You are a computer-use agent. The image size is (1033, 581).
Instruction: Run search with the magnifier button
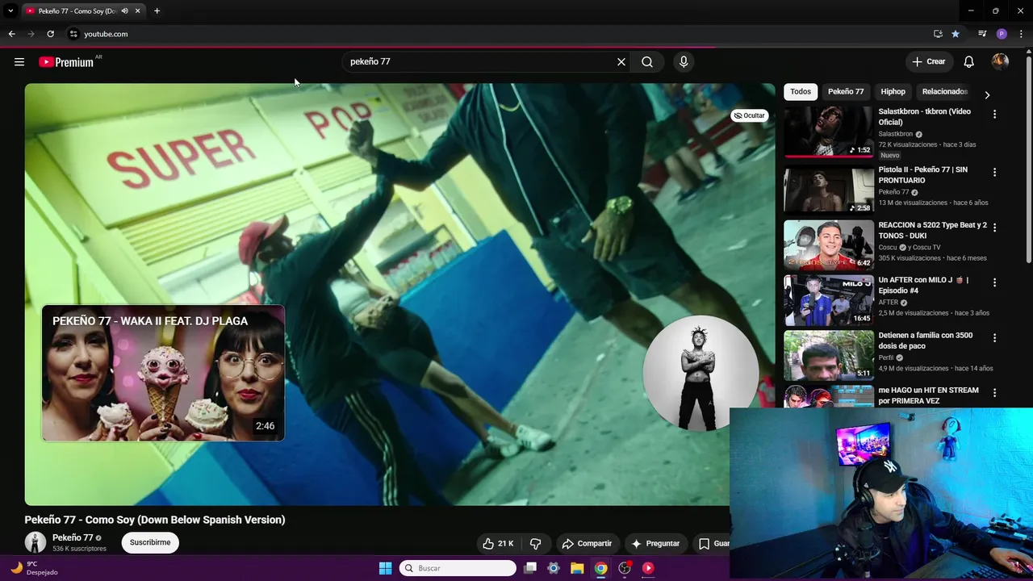[x=647, y=61]
